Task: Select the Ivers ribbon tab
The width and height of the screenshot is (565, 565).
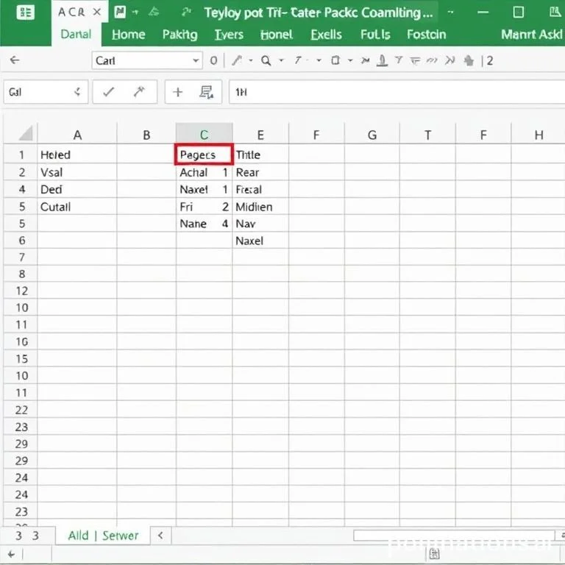Action: coord(229,35)
